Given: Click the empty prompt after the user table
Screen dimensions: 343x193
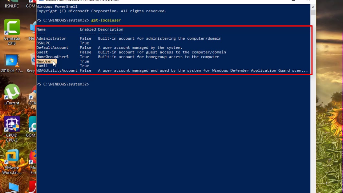Looking at the screenshot, I should pyautogui.click(x=63, y=84).
